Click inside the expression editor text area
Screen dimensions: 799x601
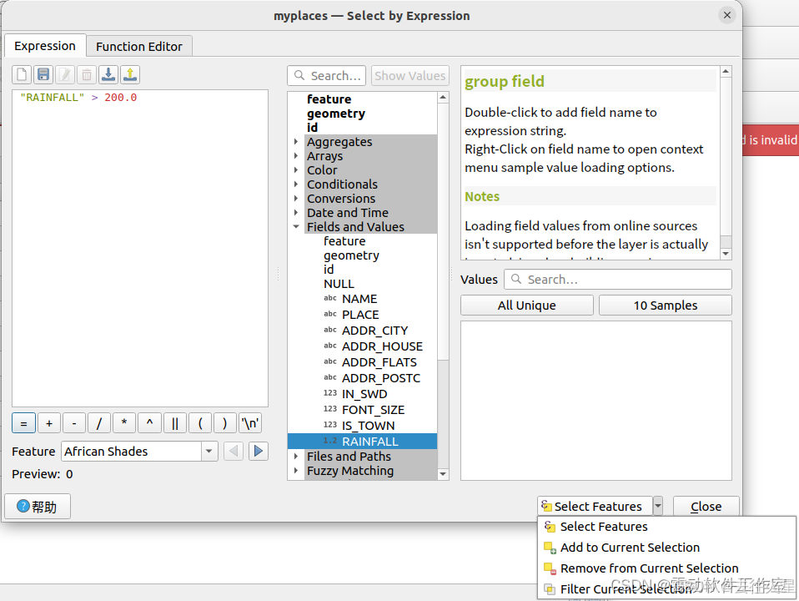click(x=140, y=249)
